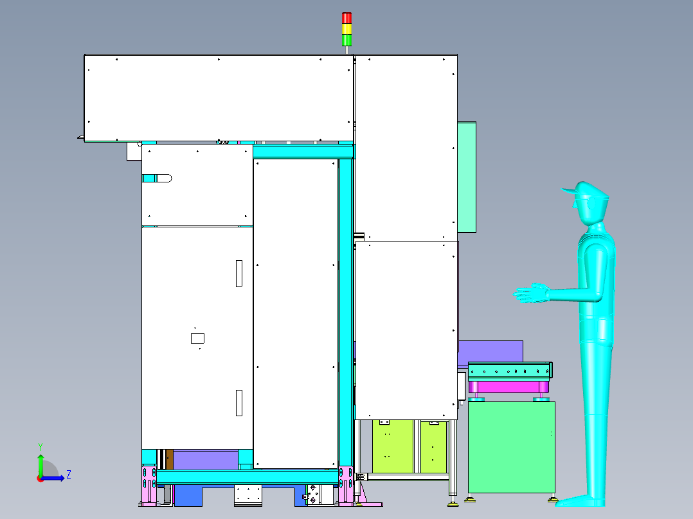Click the blue Z axis arrow of the triad
Viewport: 693px width, 519px height.
click(53, 478)
